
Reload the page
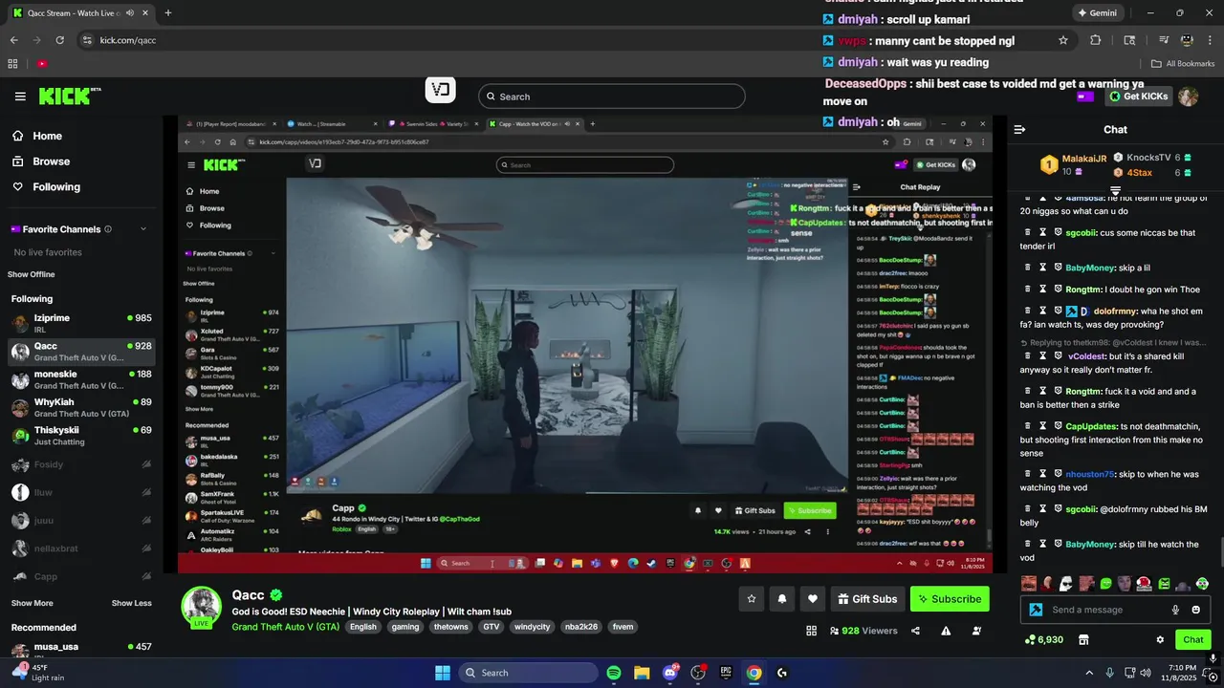(x=59, y=40)
